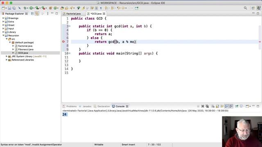This screenshot has height=147, width=262.
Task: Expand the Library project
Action: (x=3, y=32)
